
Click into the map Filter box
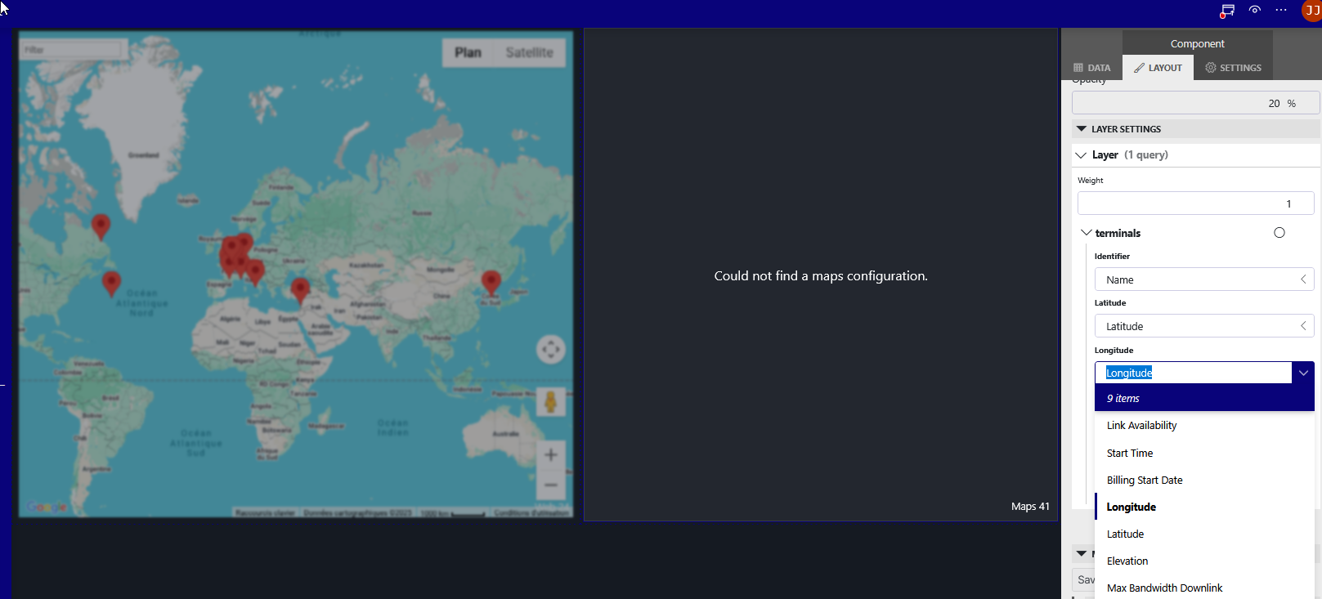click(x=70, y=50)
